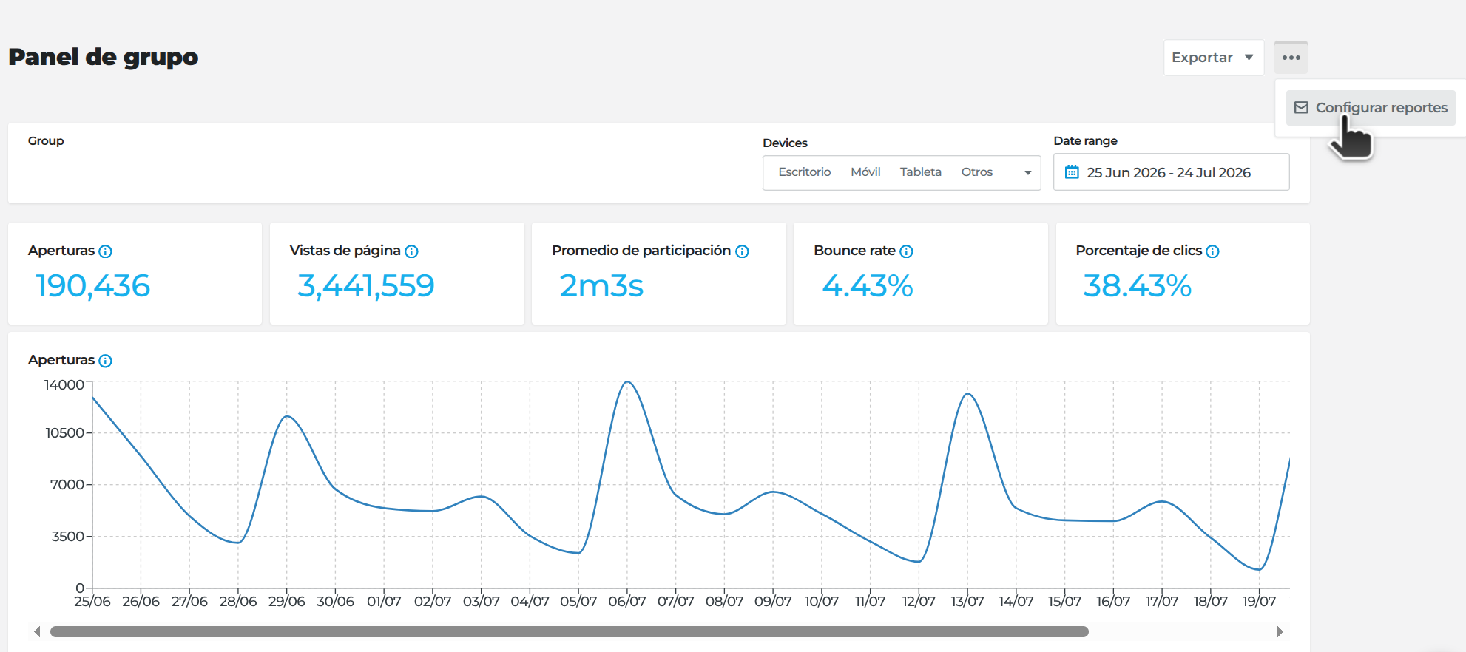The width and height of the screenshot is (1466, 652).
Task: Open the Exportar dropdown
Action: tap(1214, 58)
